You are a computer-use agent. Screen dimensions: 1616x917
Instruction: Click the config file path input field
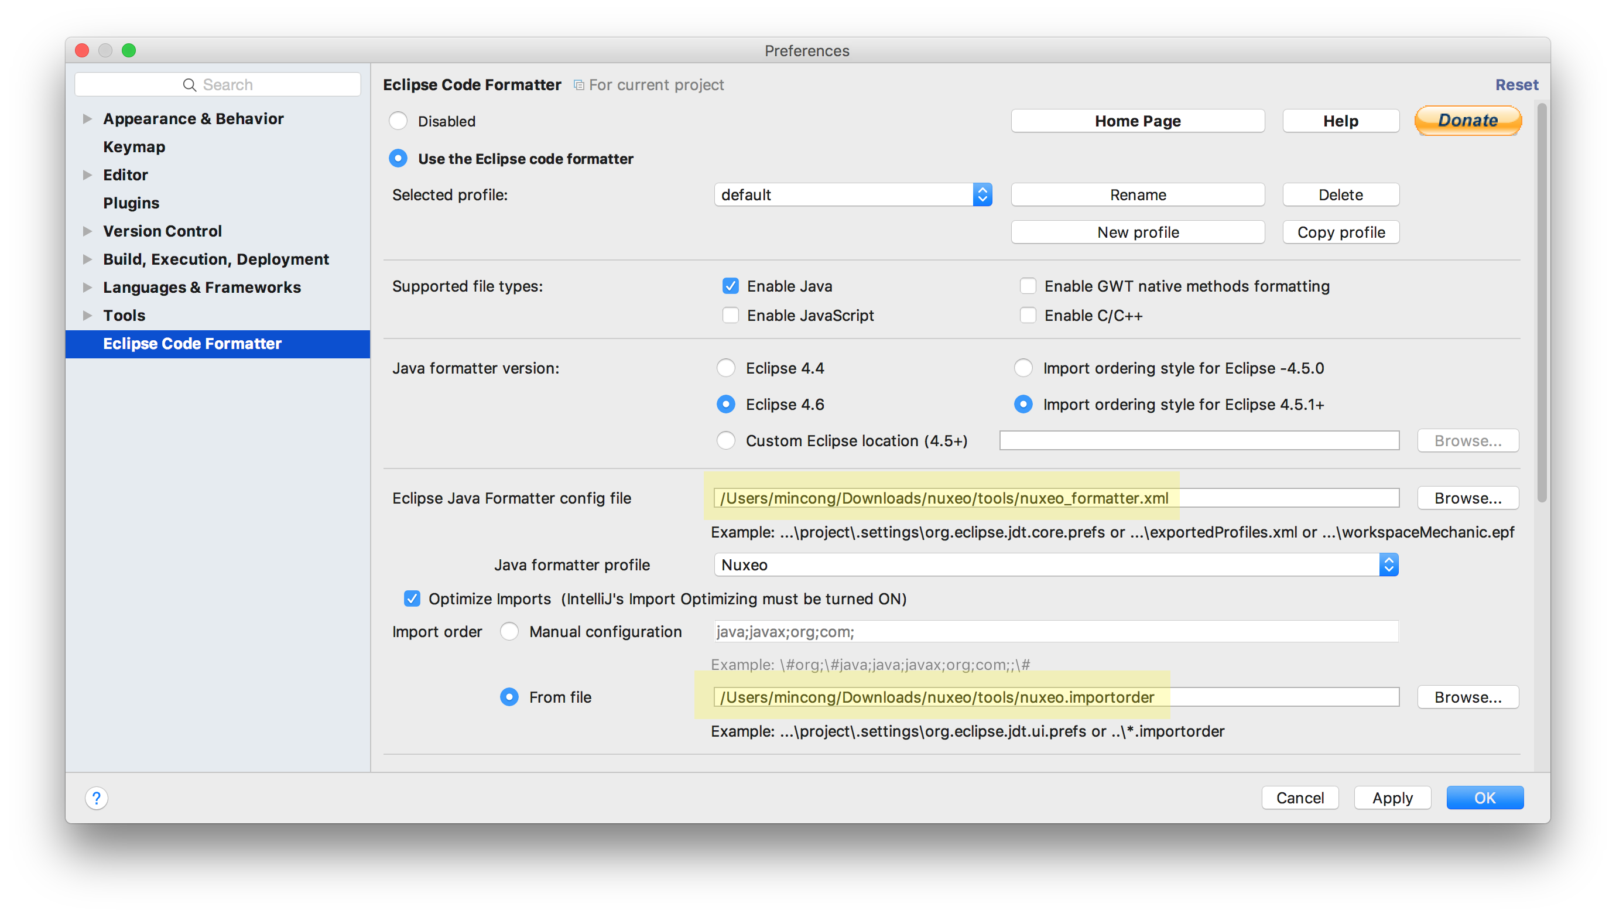[1054, 497]
